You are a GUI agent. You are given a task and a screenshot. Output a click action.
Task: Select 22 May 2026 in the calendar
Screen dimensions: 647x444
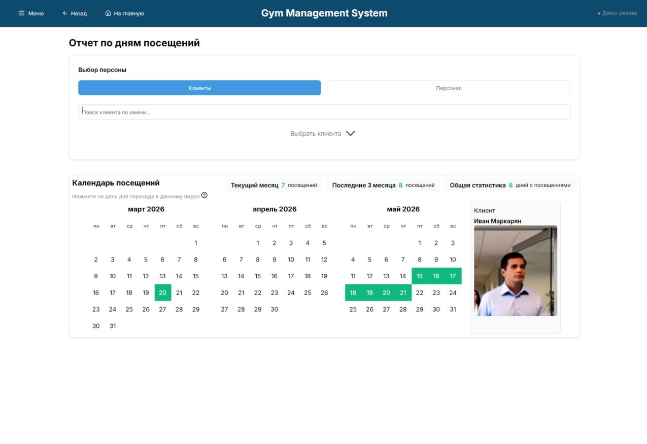(420, 292)
